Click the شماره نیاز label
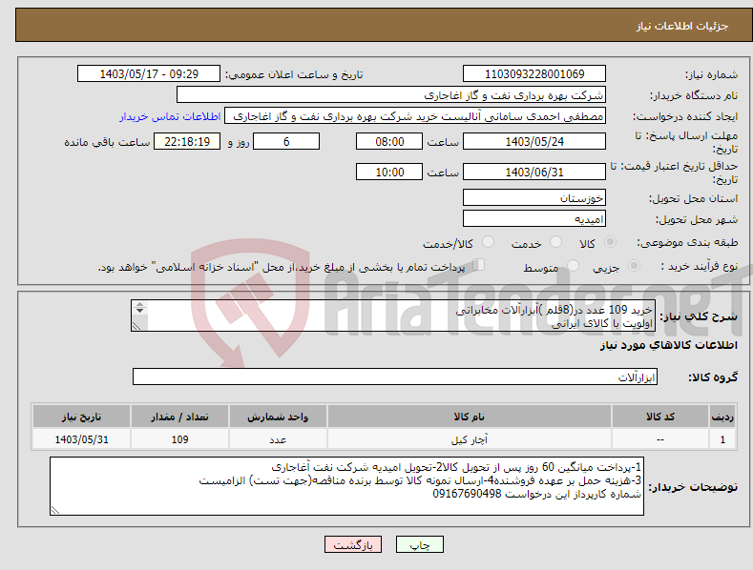753x570 pixels. click(x=711, y=75)
